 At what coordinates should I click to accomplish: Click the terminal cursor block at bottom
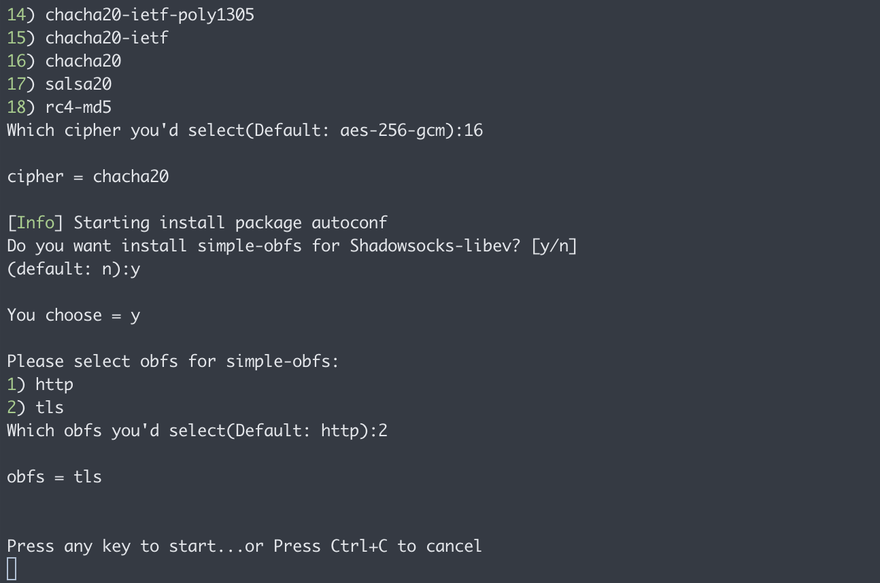coord(12,569)
